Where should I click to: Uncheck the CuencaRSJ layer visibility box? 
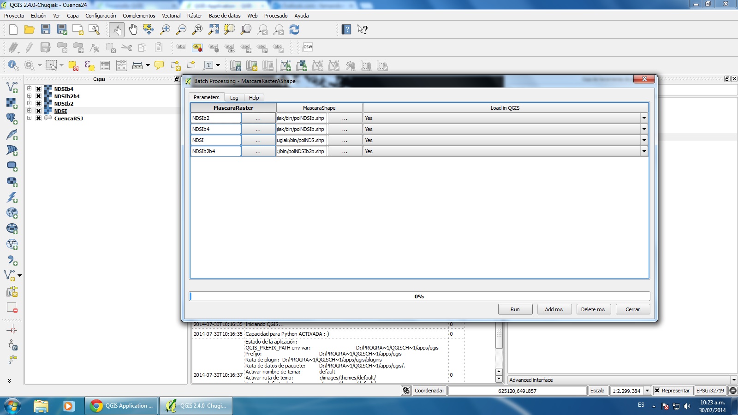pyautogui.click(x=39, y=119)
